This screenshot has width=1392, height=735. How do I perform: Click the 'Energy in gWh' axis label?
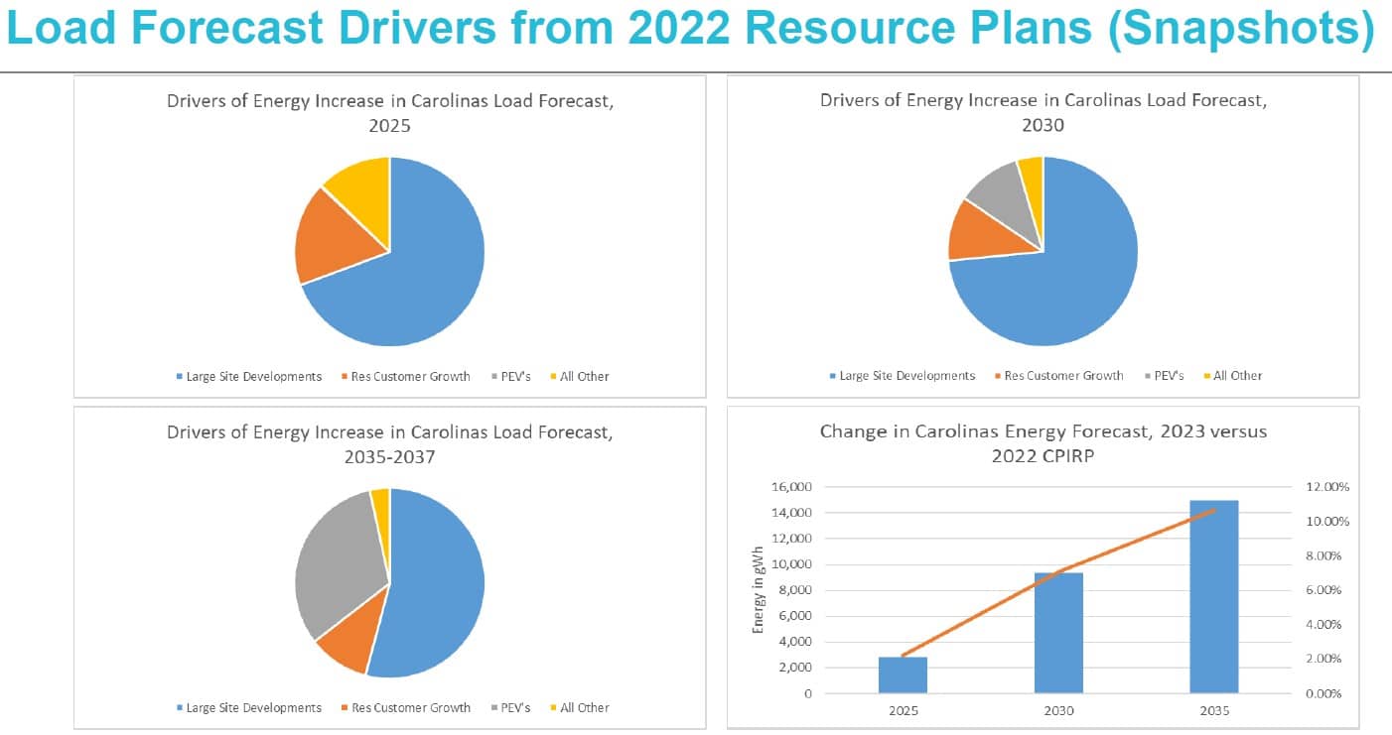759,589
